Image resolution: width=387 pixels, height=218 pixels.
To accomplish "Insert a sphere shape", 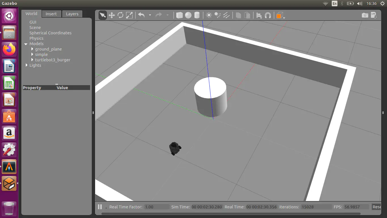I will point(188,15).
